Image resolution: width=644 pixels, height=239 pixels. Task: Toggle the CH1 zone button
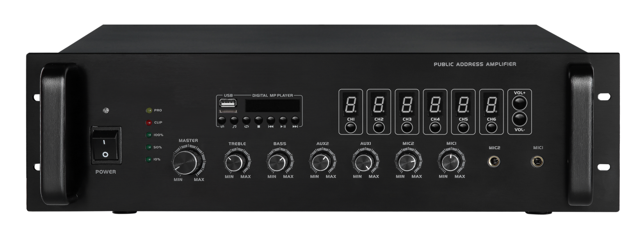(x=350, y=127)
